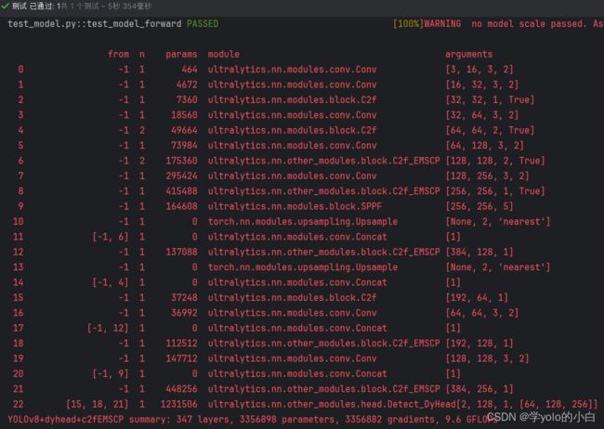Click params value 137088 in row 12

(x=181, y=252)
